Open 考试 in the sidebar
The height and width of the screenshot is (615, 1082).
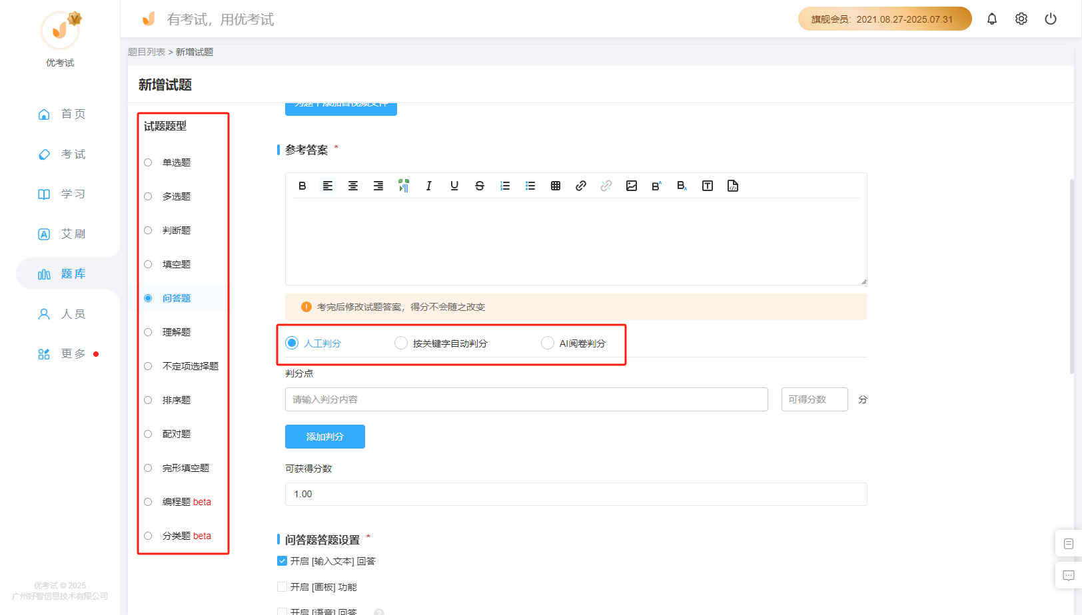[62, 154]
